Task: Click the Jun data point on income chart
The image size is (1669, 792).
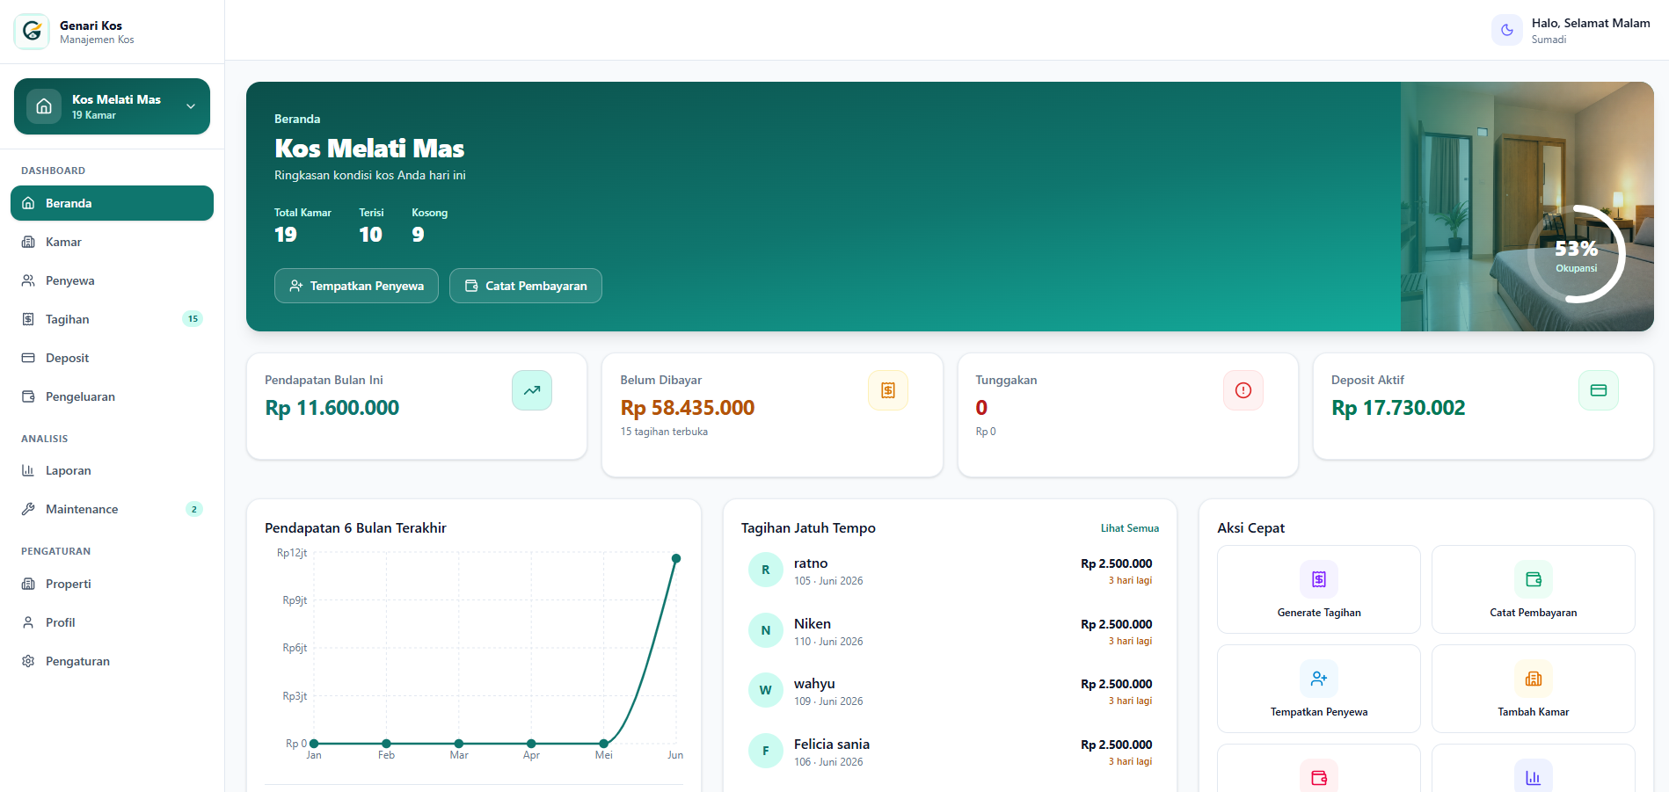Action: [x=676, y=558]
